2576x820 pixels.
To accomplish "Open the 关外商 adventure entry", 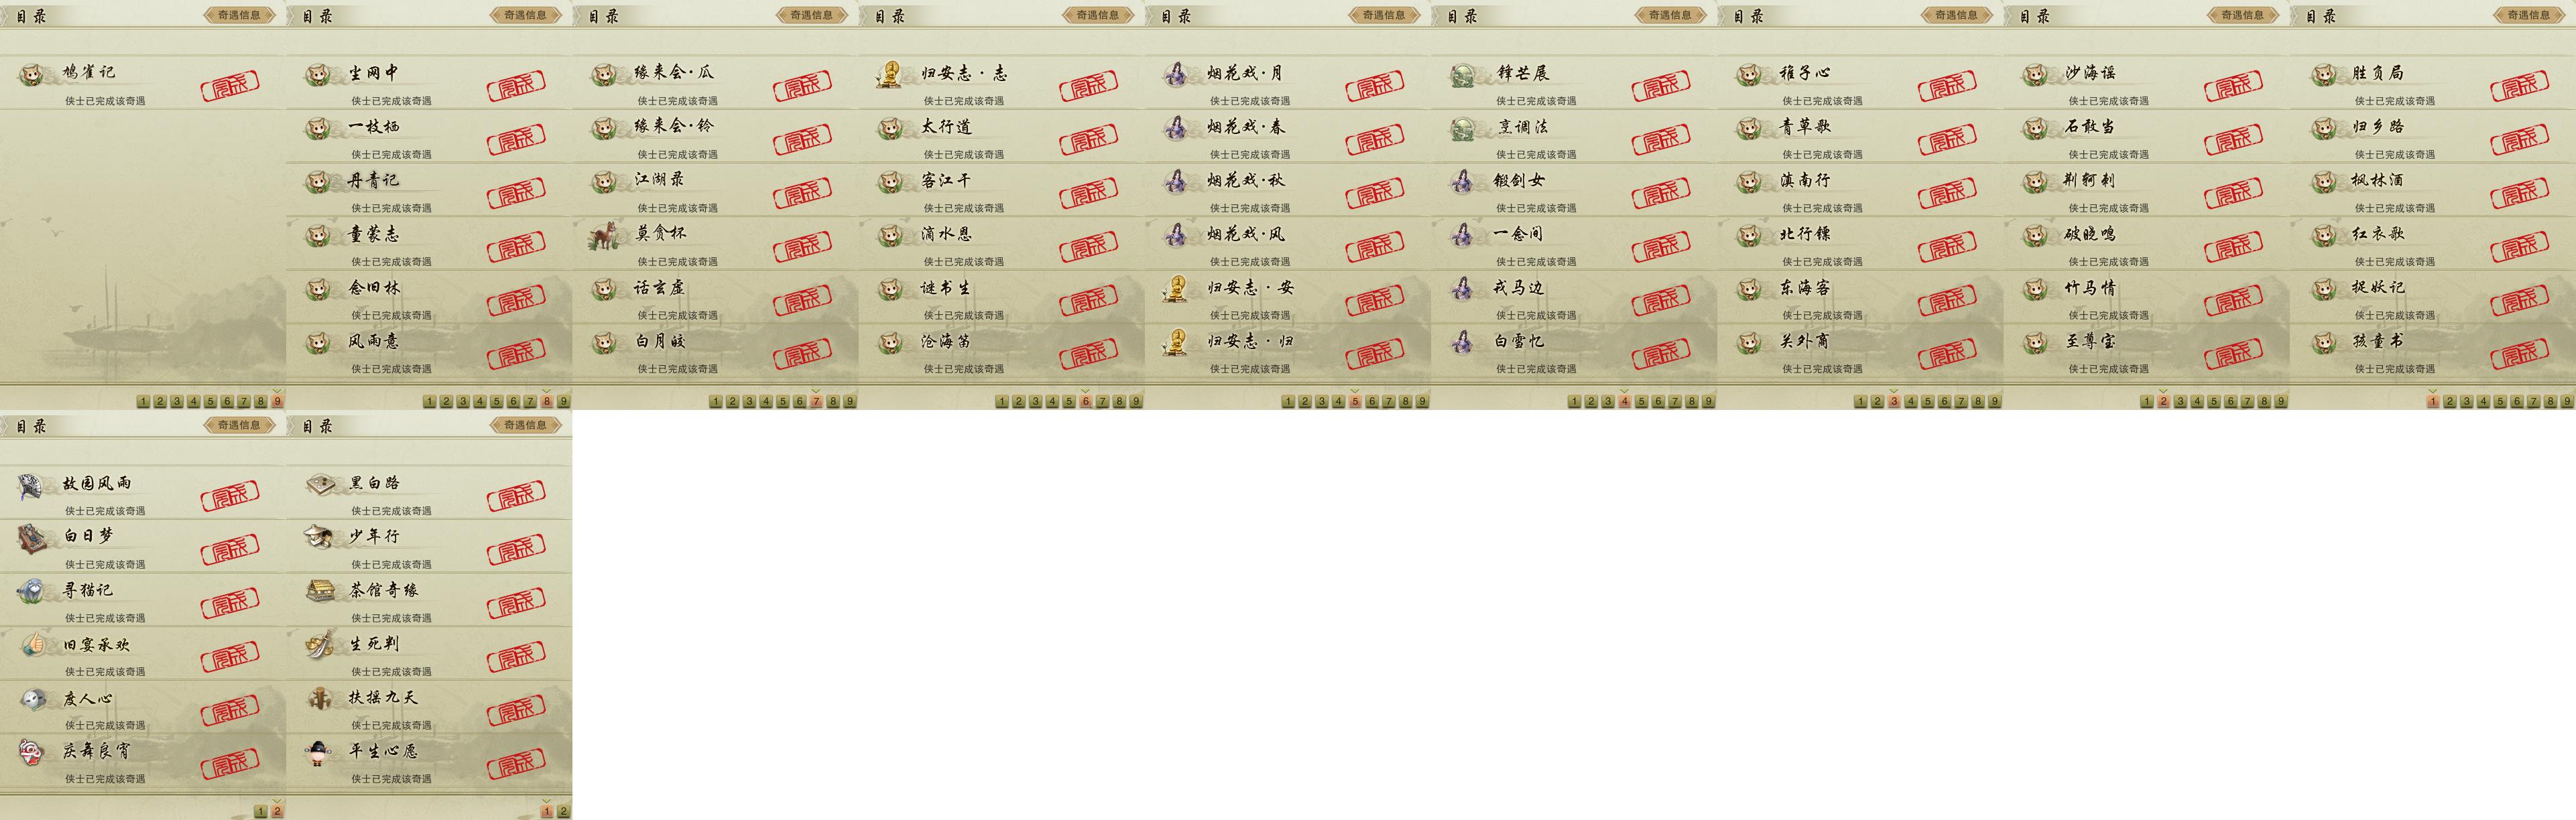I will point(1860,351).
